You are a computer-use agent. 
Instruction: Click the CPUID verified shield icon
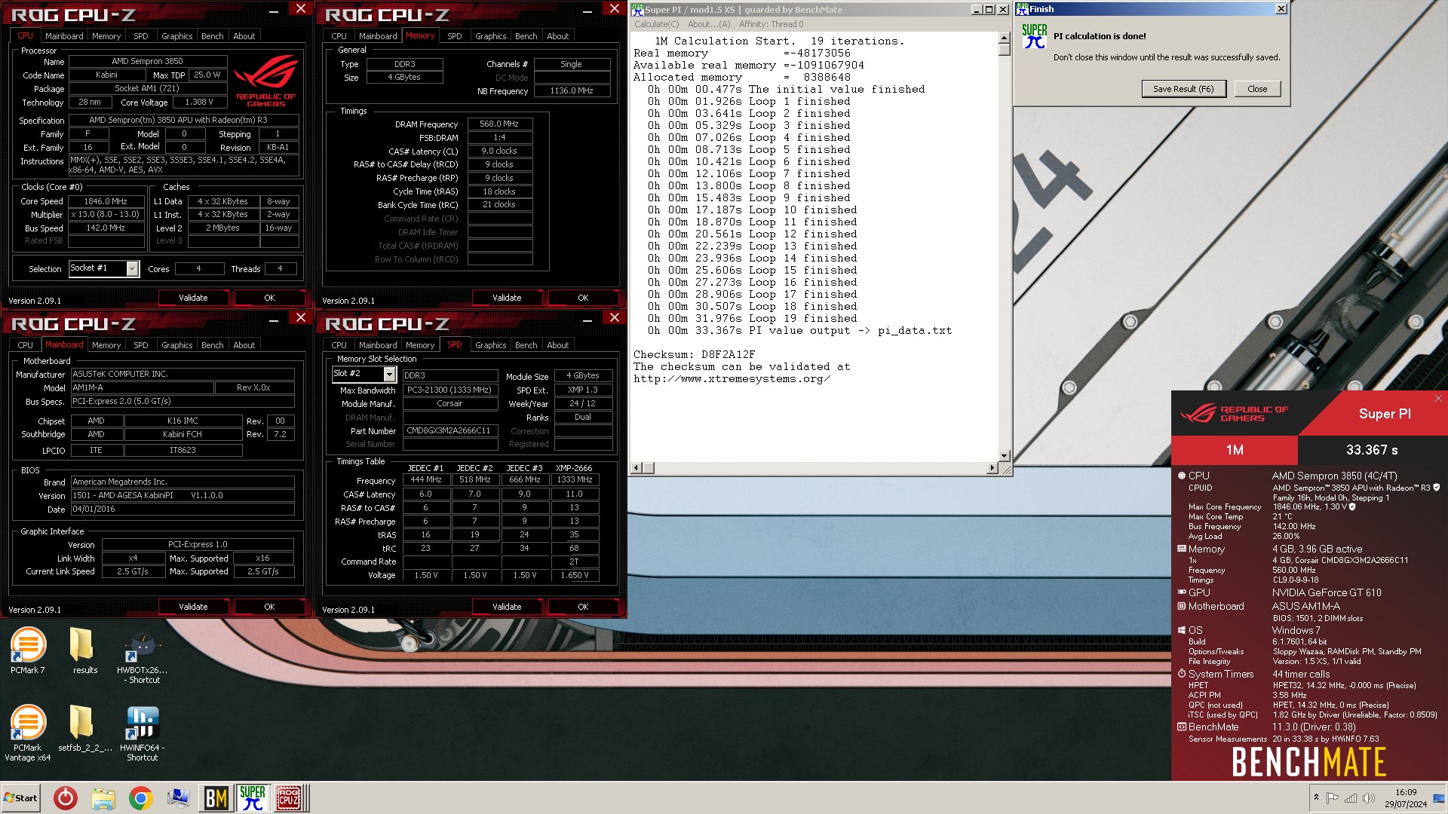click(x=1436, y=488)
